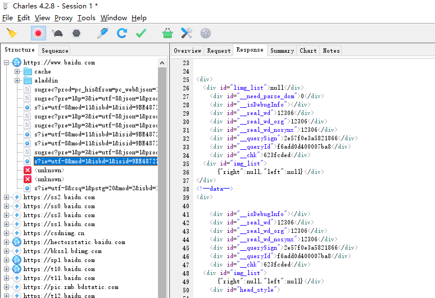Expand the cache folder
This screenshot has width=435, height=298.
(17, 72)
